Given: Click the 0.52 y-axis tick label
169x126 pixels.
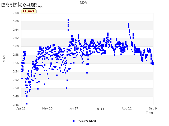Looking at the screenshot, I should click(x=16, y=80).
